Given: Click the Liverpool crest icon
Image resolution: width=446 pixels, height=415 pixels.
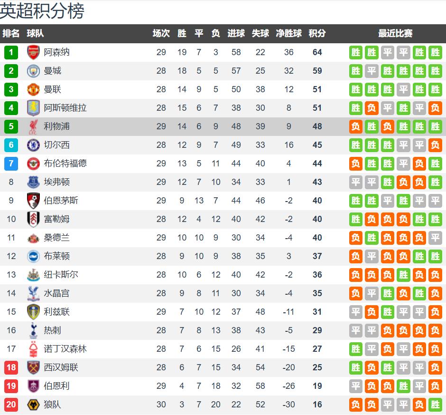Looking at the screenshot, I should tap(33, 126).
